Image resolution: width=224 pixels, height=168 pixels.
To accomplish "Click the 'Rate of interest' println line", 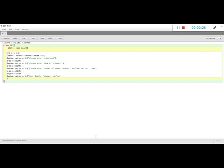I will (36, 63).
